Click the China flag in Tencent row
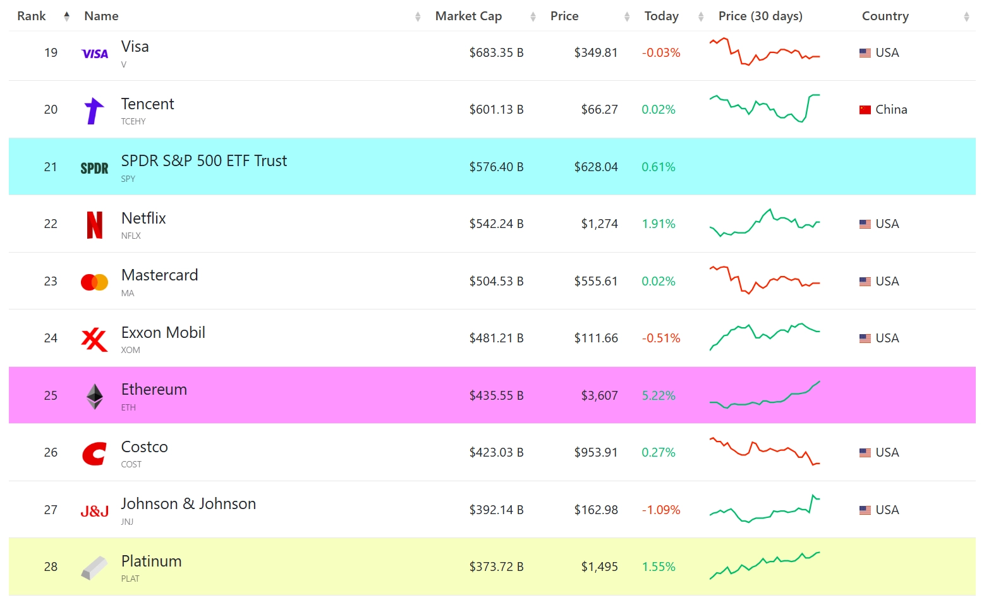 865,110
